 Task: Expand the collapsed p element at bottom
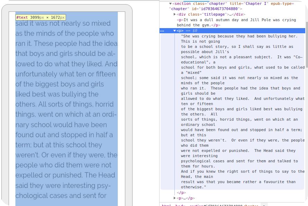coord(174,198)
